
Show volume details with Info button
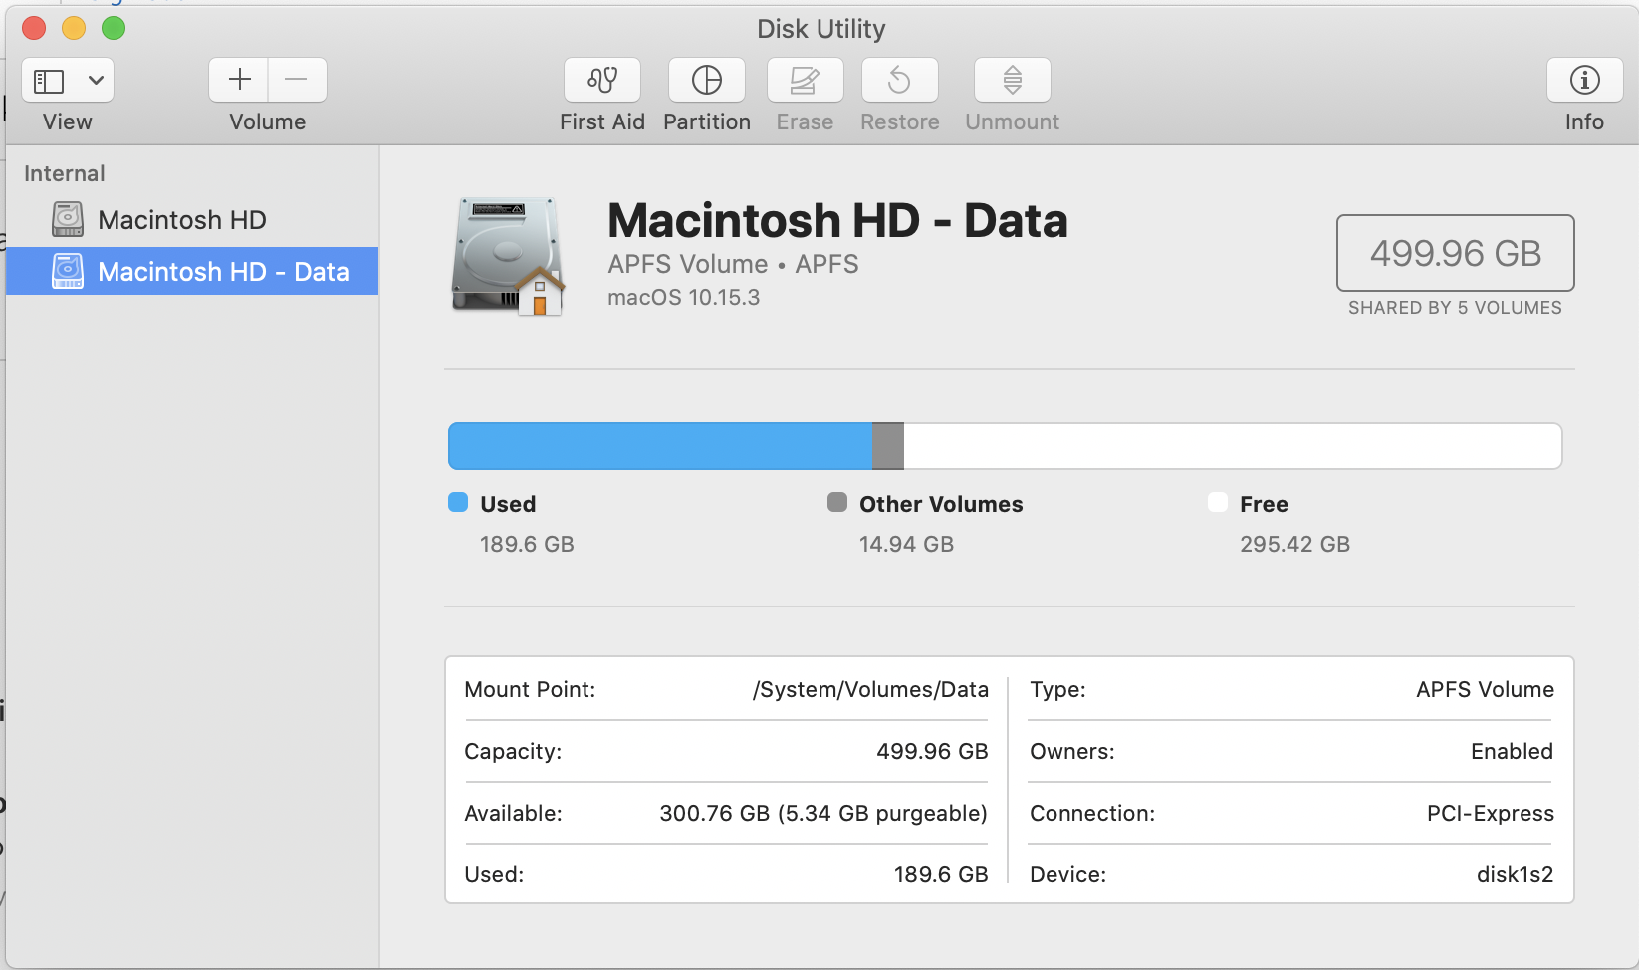tap(1584, 80)
